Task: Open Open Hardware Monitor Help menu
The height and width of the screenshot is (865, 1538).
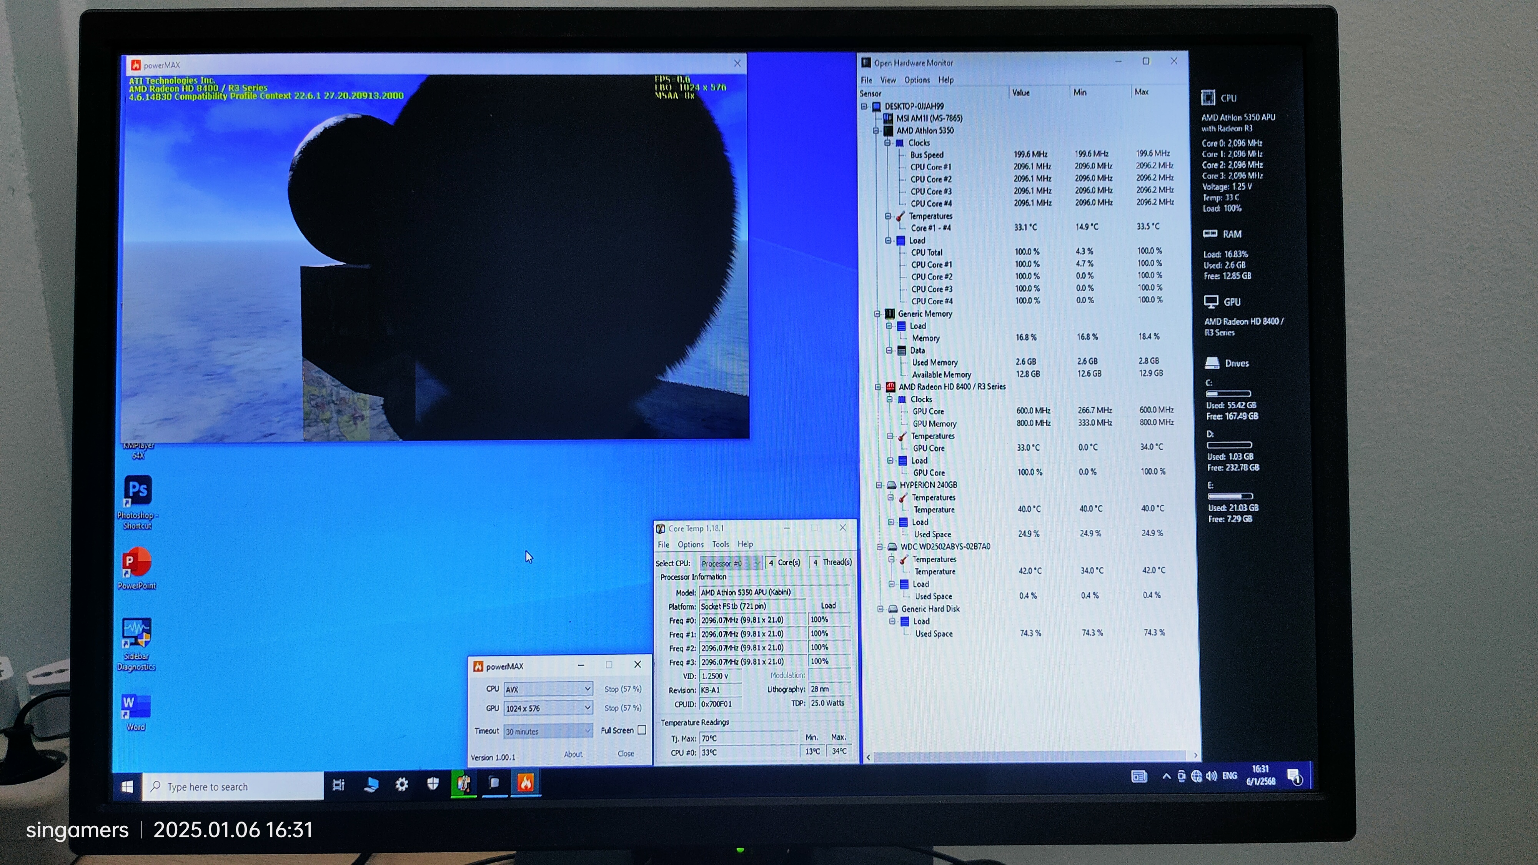Action: point(946,80)
